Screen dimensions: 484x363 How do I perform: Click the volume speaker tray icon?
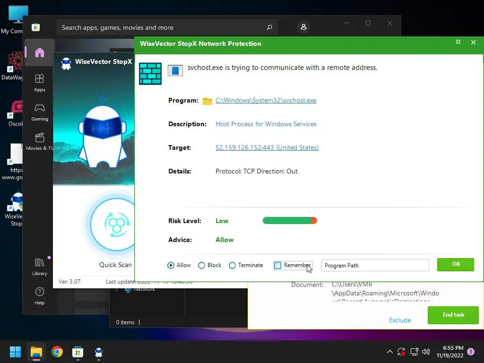[426, 352]
